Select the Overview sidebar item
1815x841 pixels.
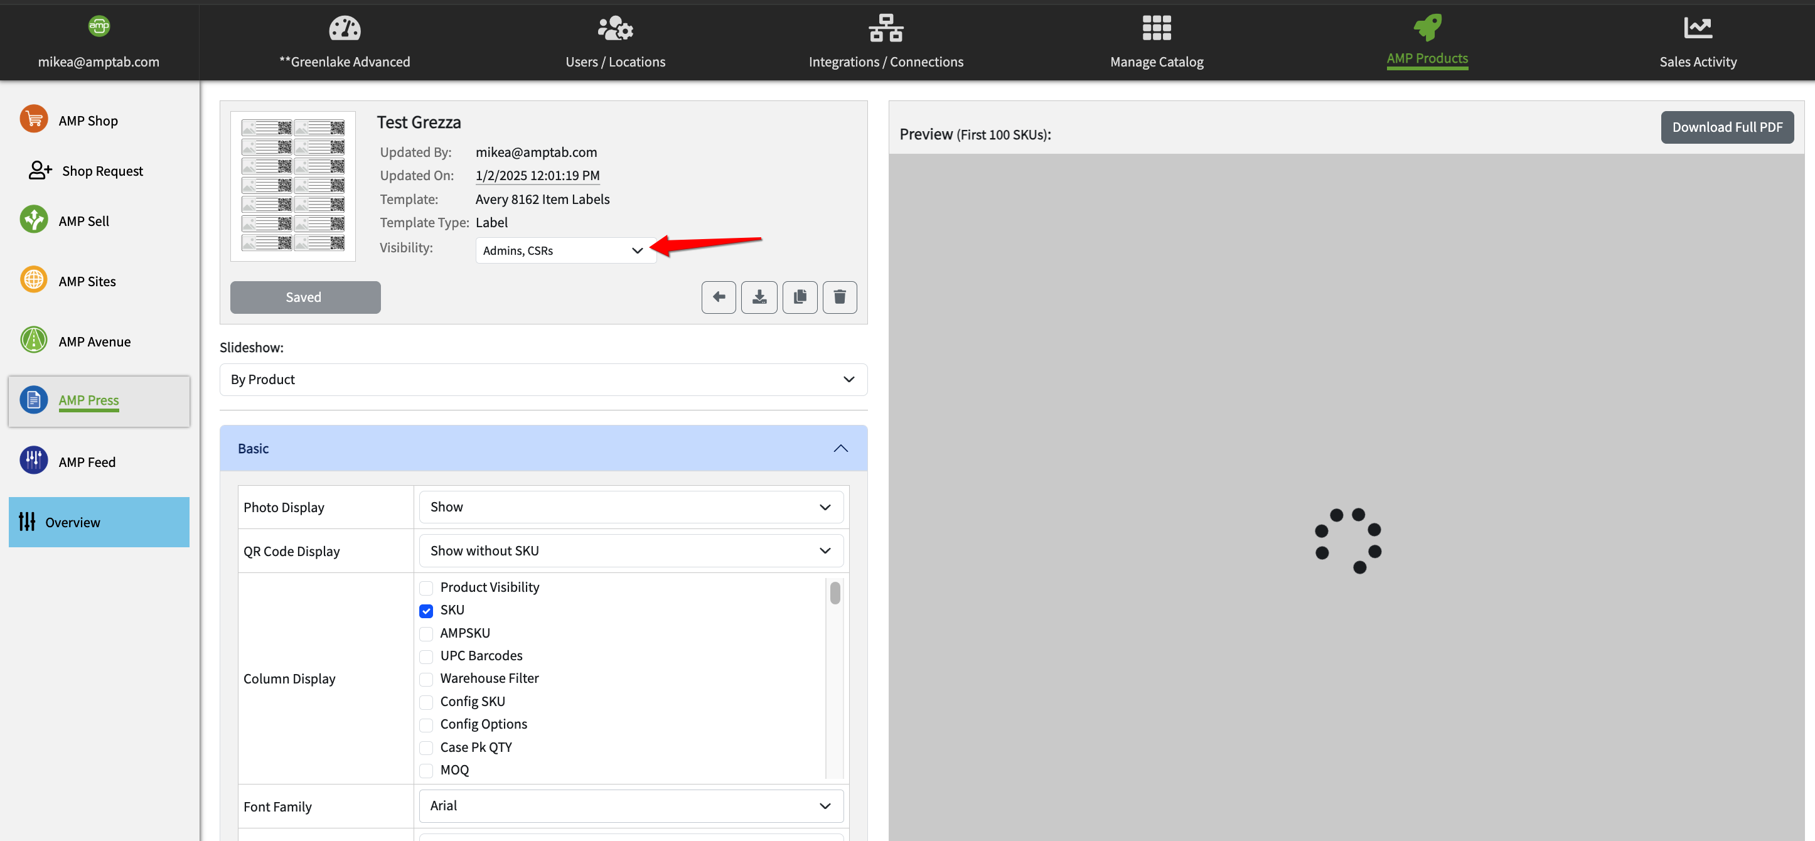99,522
